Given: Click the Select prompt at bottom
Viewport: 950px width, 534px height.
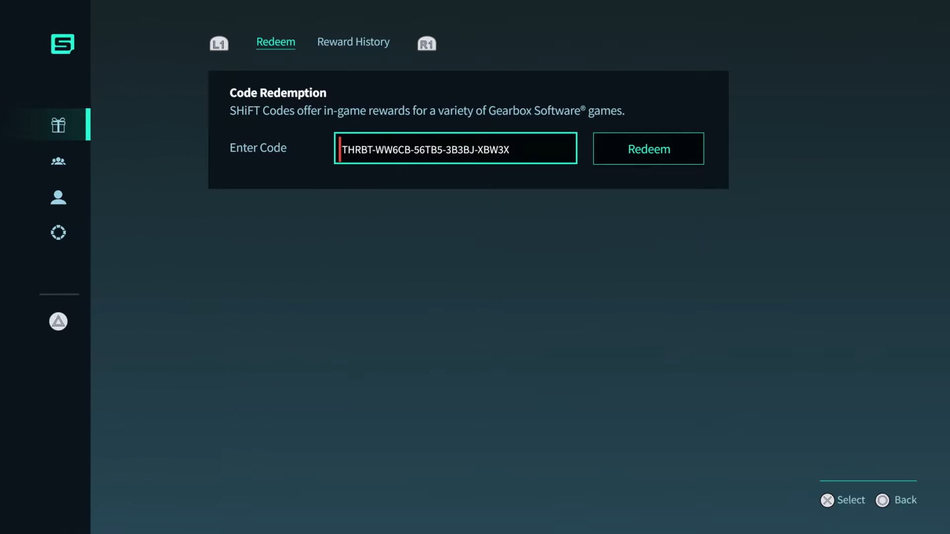Looking at the screenshot, I should tap(851, 500).
